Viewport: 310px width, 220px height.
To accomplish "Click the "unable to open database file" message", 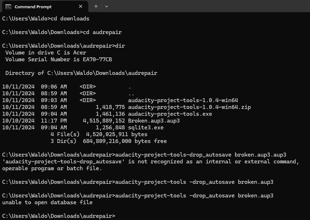I will [47, 202].
